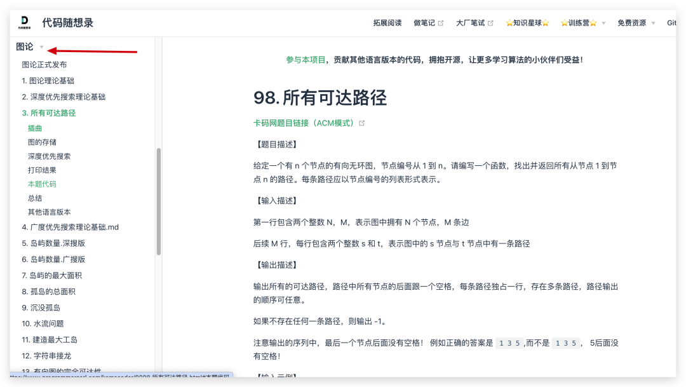The height and width of the screenshot is (387, 686).
Task: Click the star icon before 知识星球
Action: click(x=509, y=24)
